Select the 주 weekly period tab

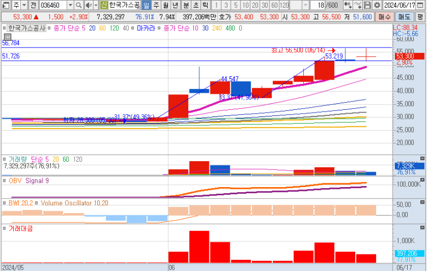[x=156, y=5]
